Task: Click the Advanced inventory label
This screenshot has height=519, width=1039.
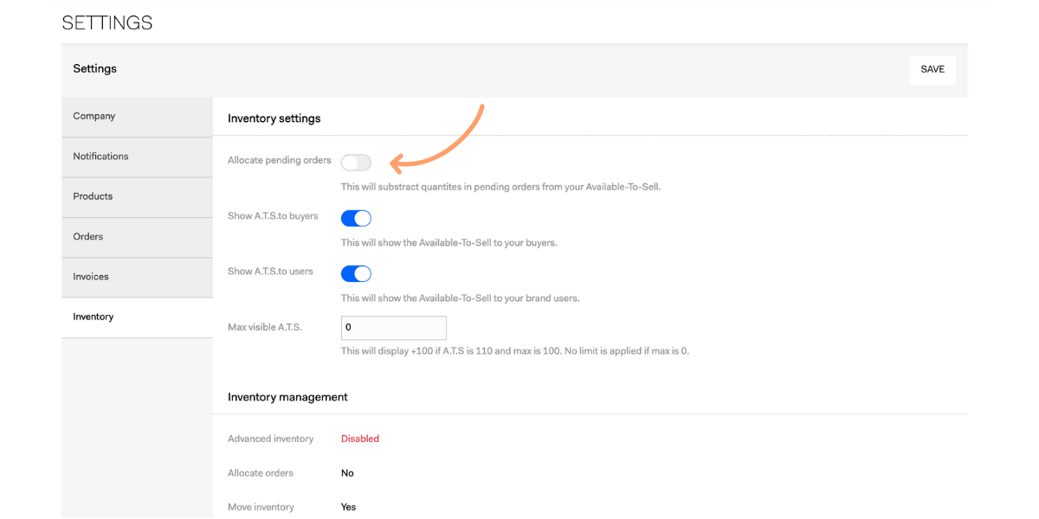Action: 270,439
